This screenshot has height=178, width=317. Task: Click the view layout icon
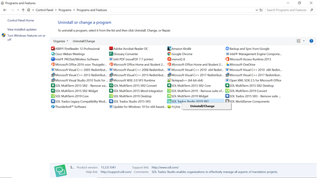[298, 41]
